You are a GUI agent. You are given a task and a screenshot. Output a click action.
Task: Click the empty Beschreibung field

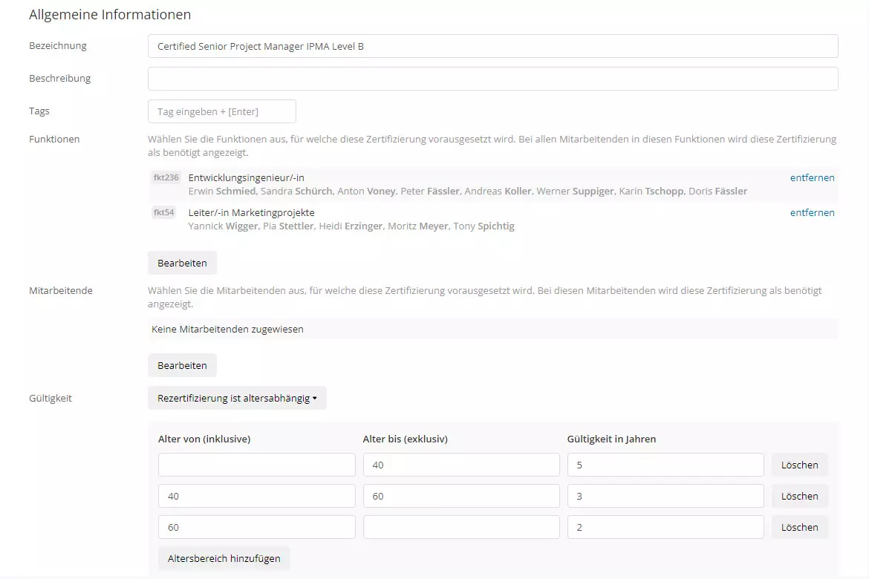[492, 79]
